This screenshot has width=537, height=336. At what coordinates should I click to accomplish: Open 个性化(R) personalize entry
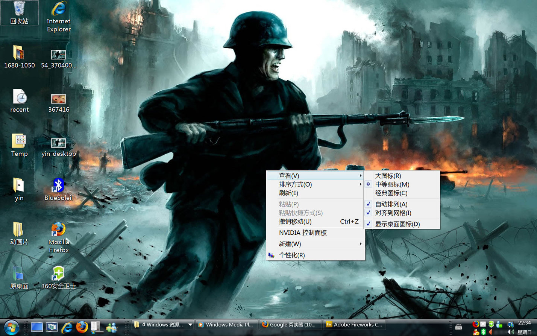point(315,255)
